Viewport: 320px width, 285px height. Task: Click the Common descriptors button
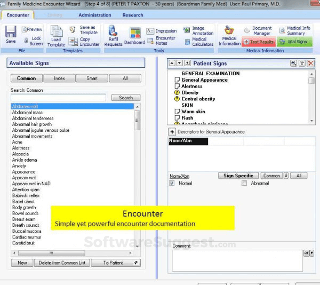[x=271, y=176]
